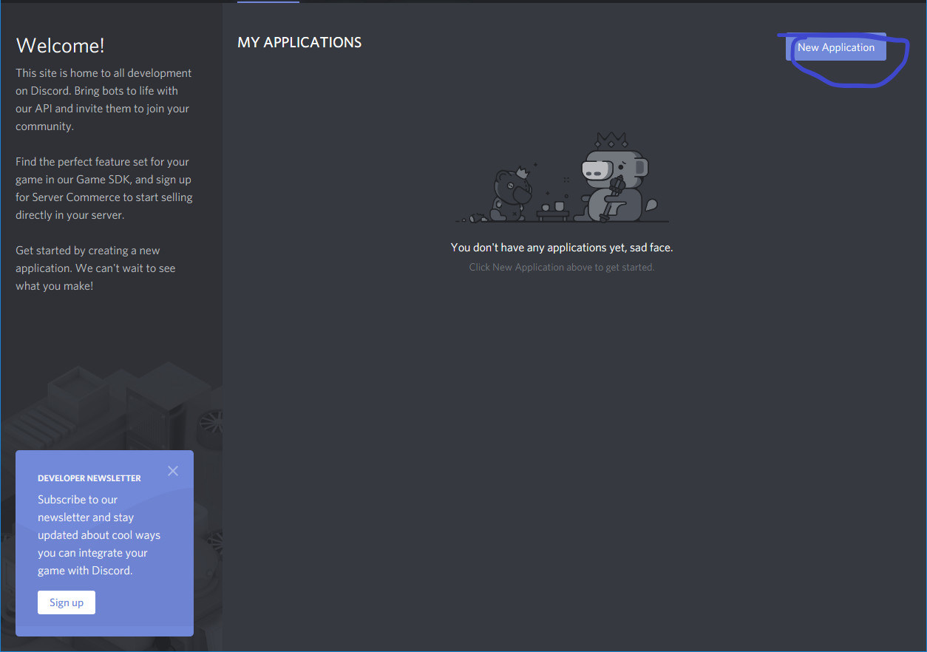Click "This site is home to all development" paragraph
This screenshot has height=652, width=927.
pos(103,100)
